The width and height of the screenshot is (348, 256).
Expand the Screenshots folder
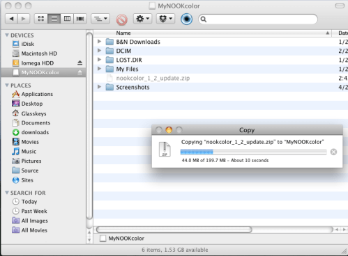(x=99, y=87)
